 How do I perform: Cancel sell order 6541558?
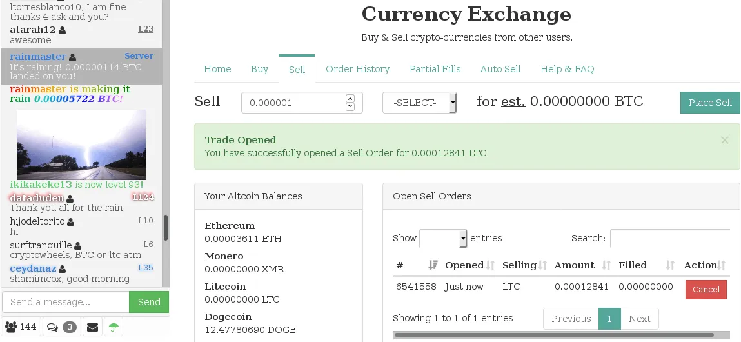click(x=706, y=290)
